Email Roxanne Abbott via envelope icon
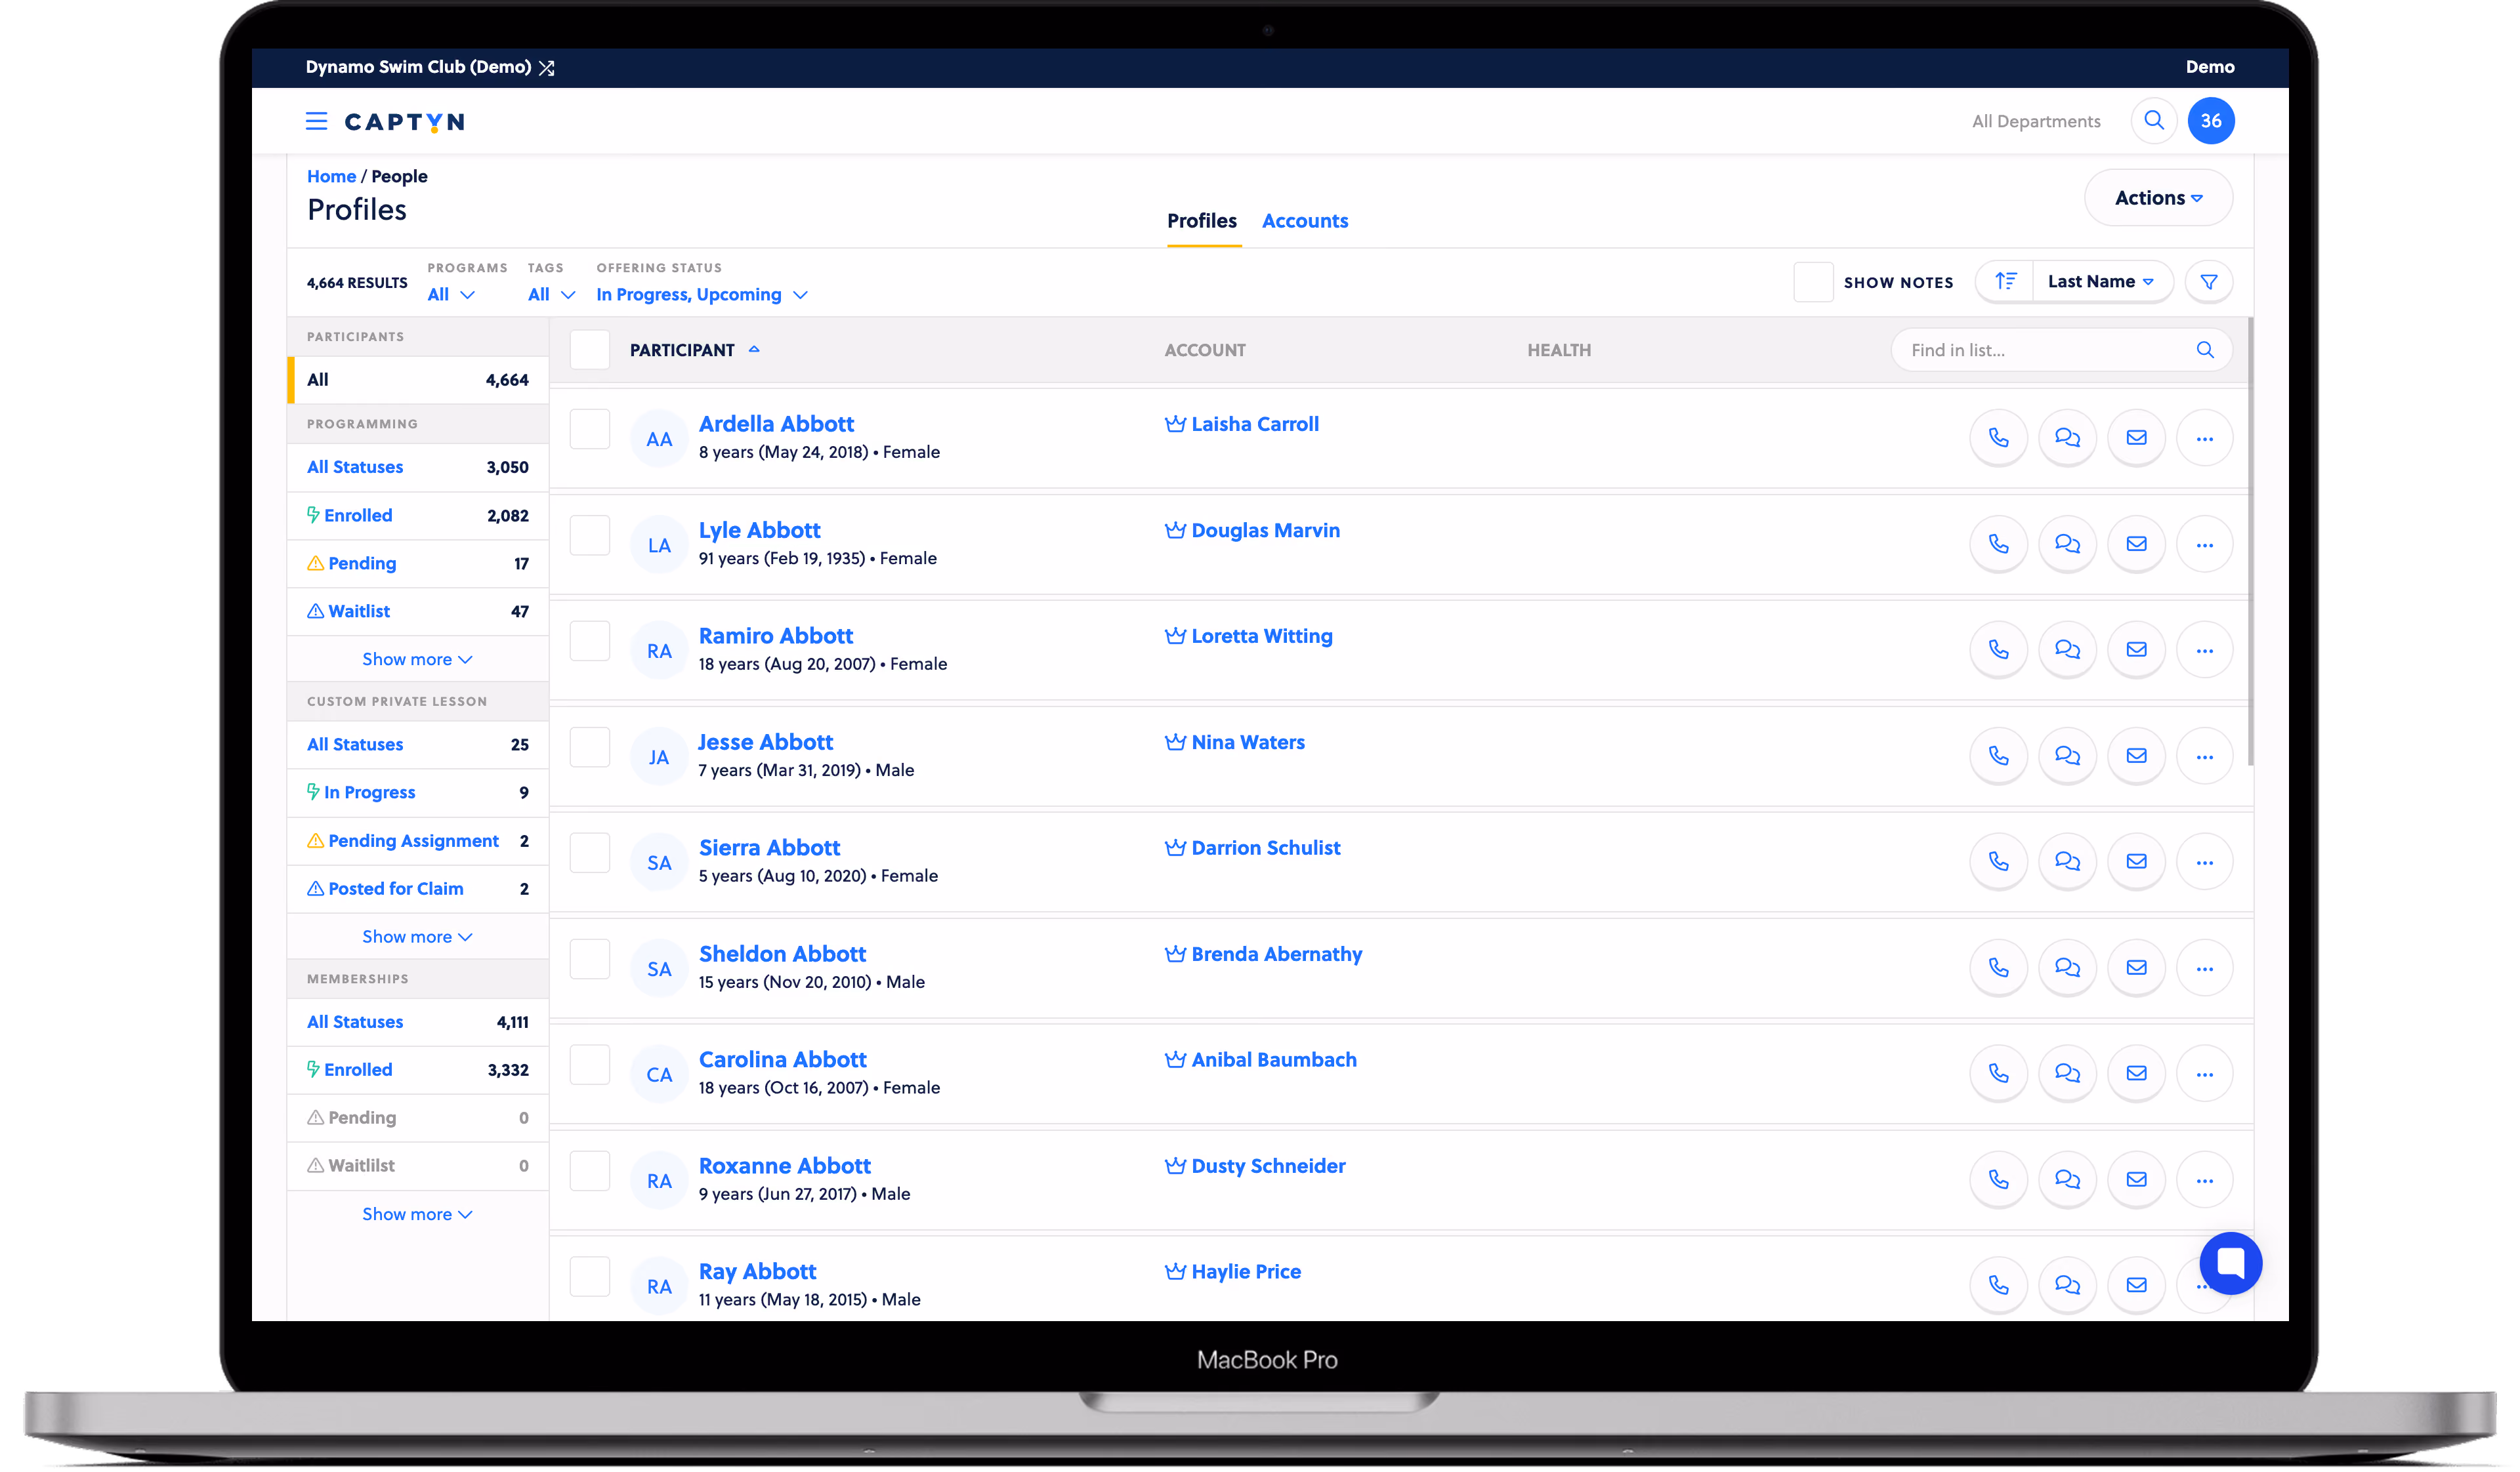This screenshot has width=2520, height=1472. 2135,1179
